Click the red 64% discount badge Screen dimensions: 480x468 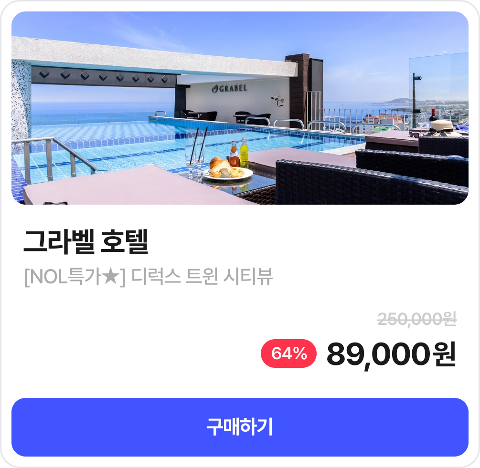tap(288, 354)
